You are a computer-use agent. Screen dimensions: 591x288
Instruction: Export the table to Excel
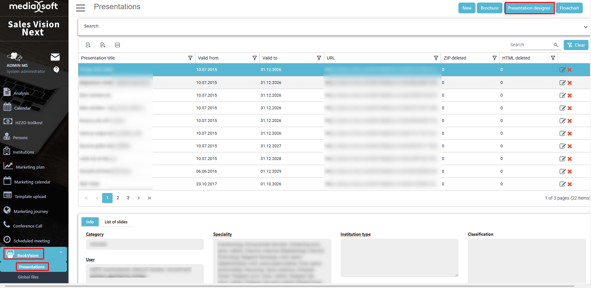88,45
